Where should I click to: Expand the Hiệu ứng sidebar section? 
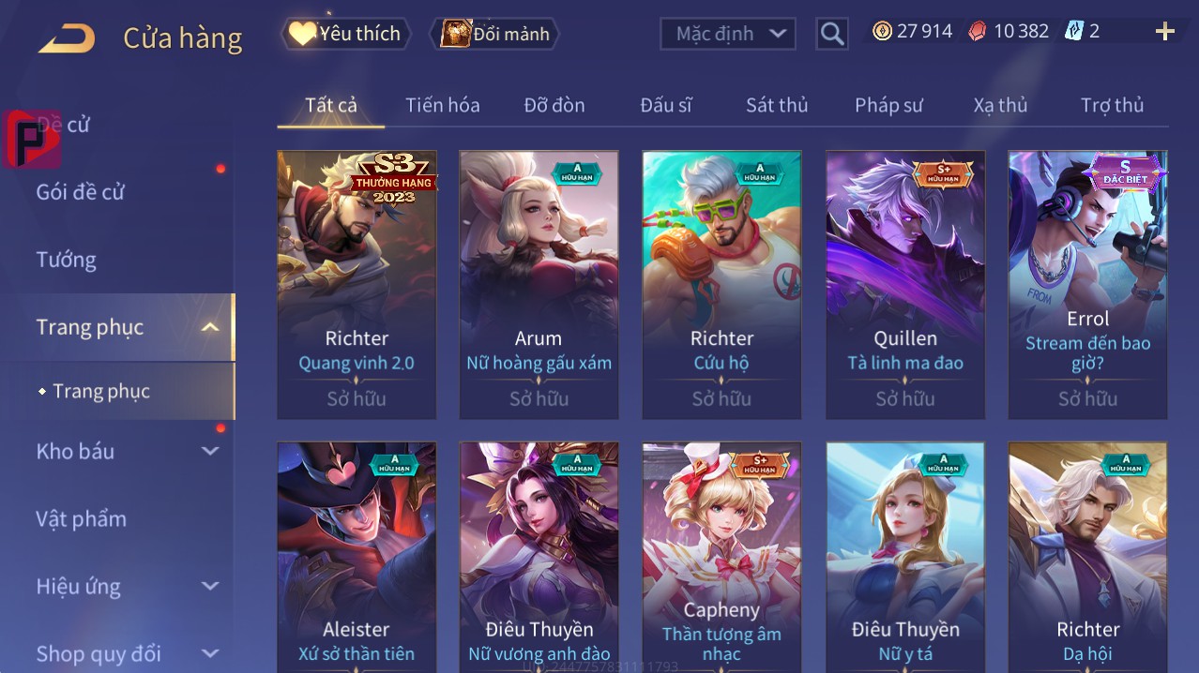[210, 586]
